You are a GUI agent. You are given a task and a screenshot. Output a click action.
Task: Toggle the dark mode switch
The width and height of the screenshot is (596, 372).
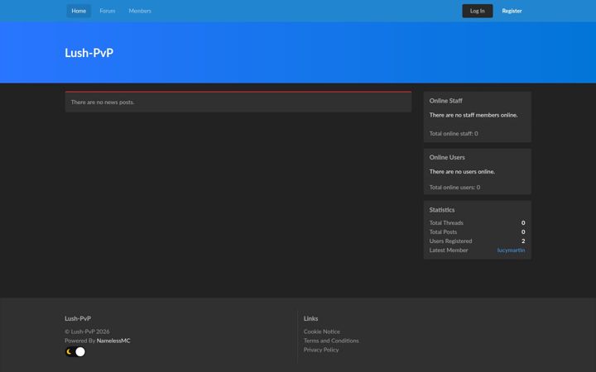pyautogui.click(x=75, y=352)
